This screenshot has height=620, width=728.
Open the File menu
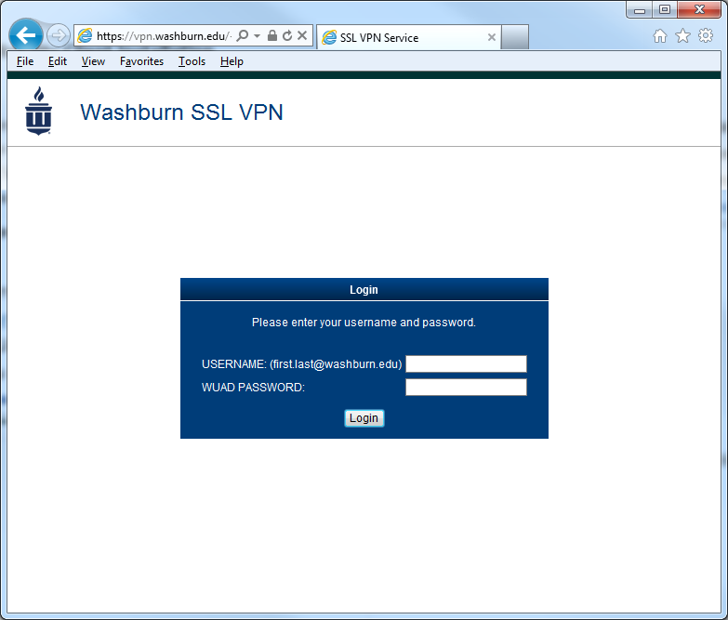click(x=25, y=61)
